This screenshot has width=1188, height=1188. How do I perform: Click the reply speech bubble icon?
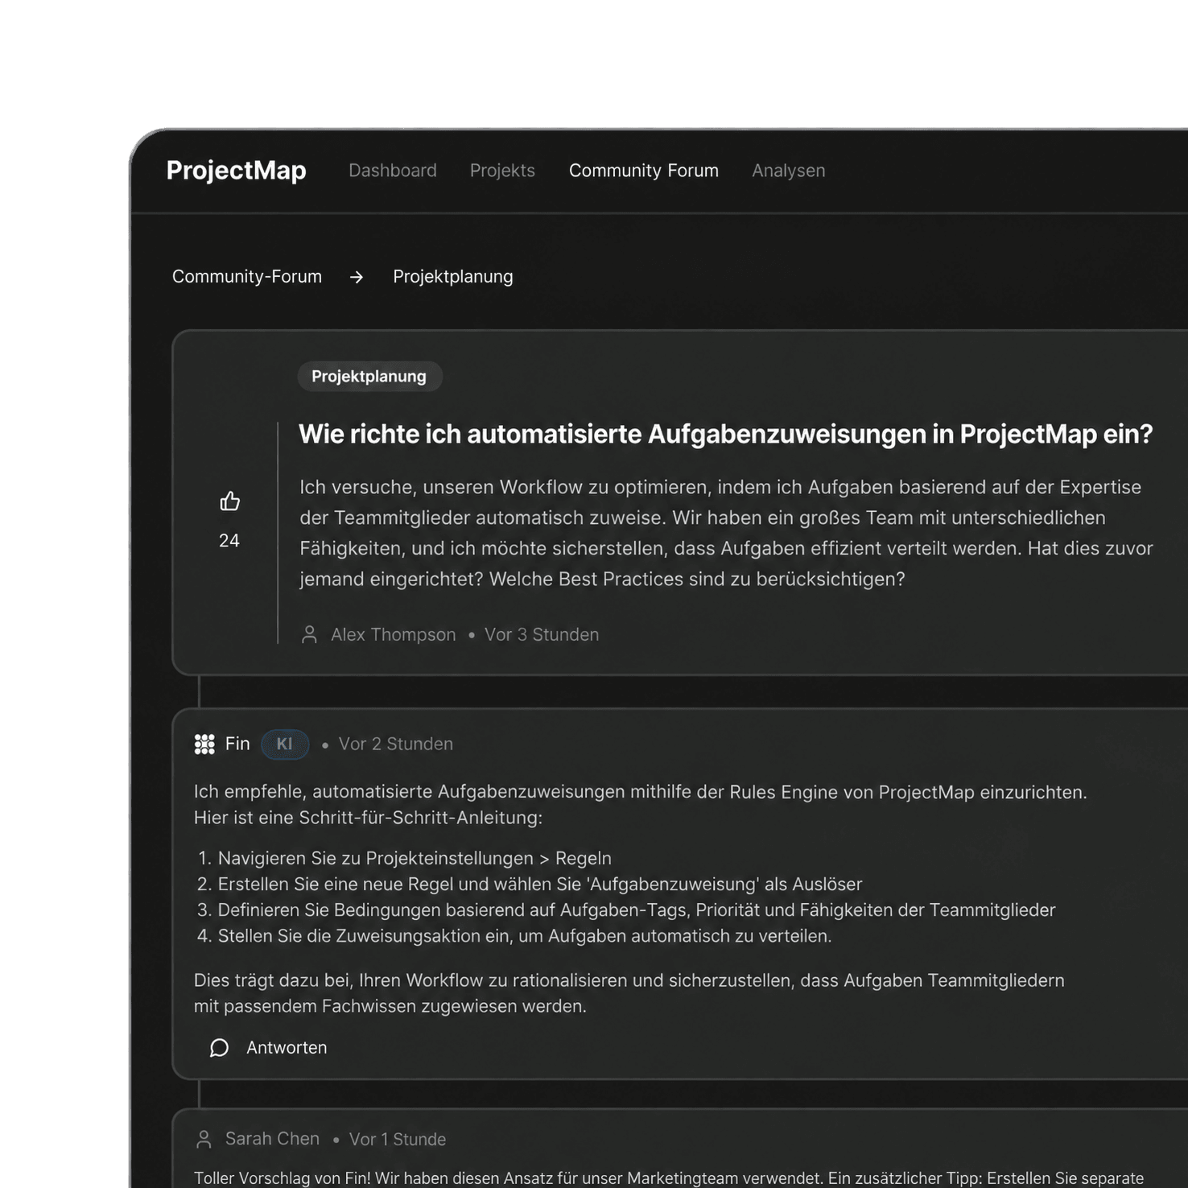coord(219,1048)
